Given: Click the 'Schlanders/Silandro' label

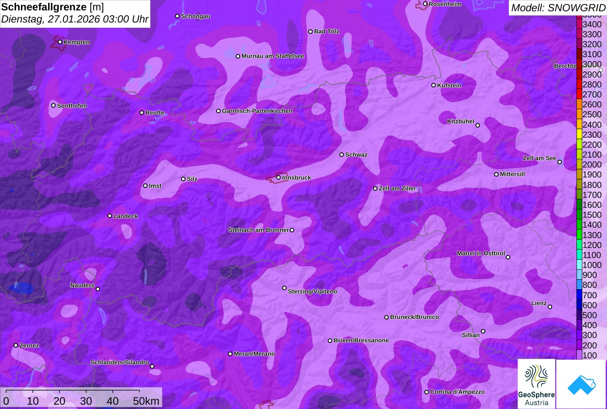Looking at the screenshot, I should 120,363.
